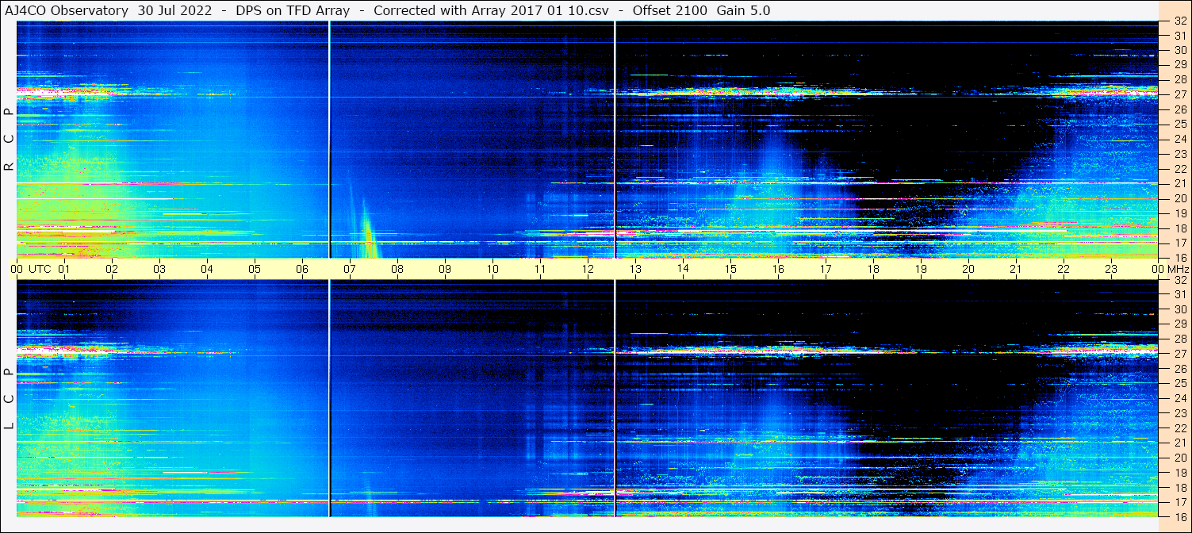Click the "08" hour label on time axis
Screen dimensions: 1192x533
[397, 269]
